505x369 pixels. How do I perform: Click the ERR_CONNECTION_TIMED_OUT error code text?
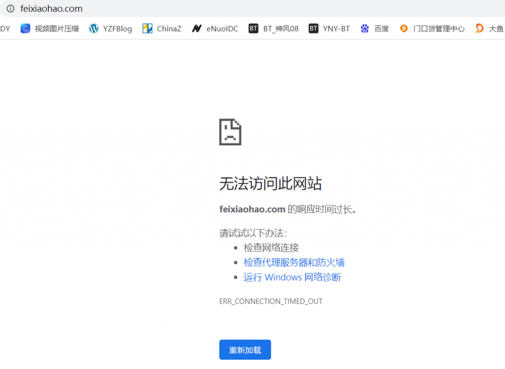[x=271, y=301]
